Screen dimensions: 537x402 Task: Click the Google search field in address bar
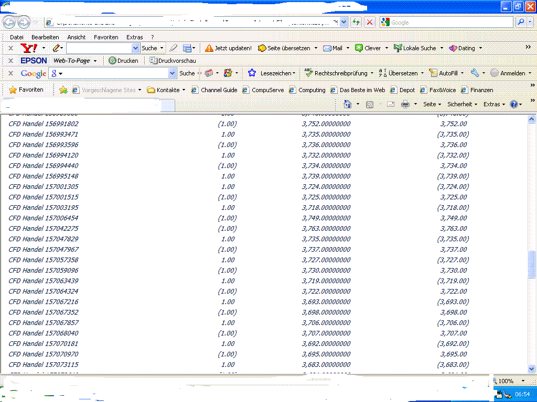coord(446,23)
